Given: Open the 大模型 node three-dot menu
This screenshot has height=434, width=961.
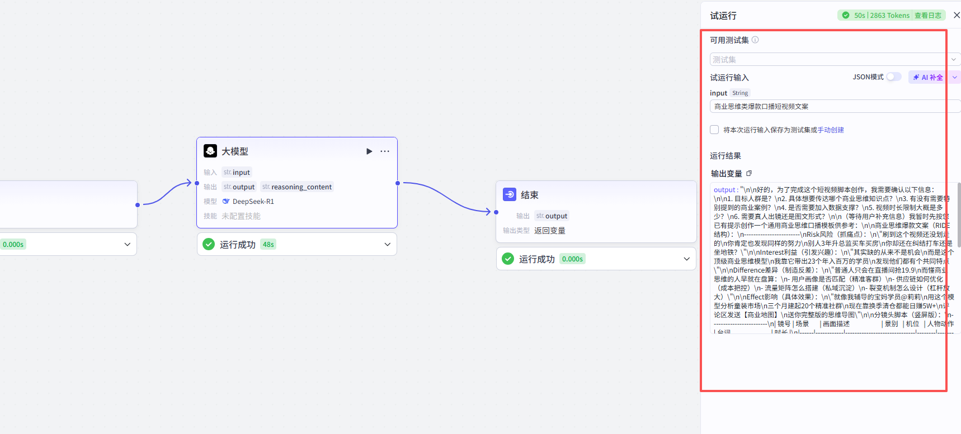Looking at the screenshot, I should (x=385, y=151).
